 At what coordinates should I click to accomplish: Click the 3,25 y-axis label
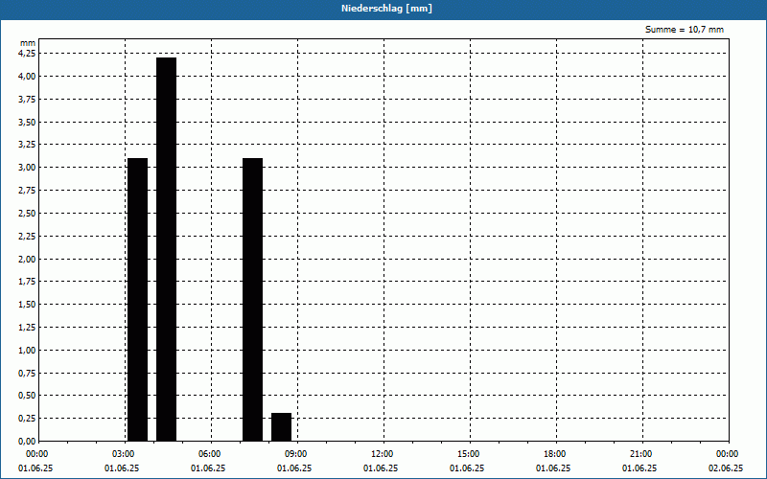coord(27,145)
